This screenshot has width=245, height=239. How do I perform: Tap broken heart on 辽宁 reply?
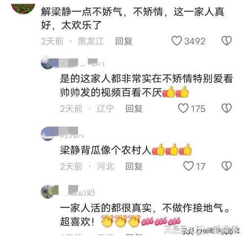226,108
